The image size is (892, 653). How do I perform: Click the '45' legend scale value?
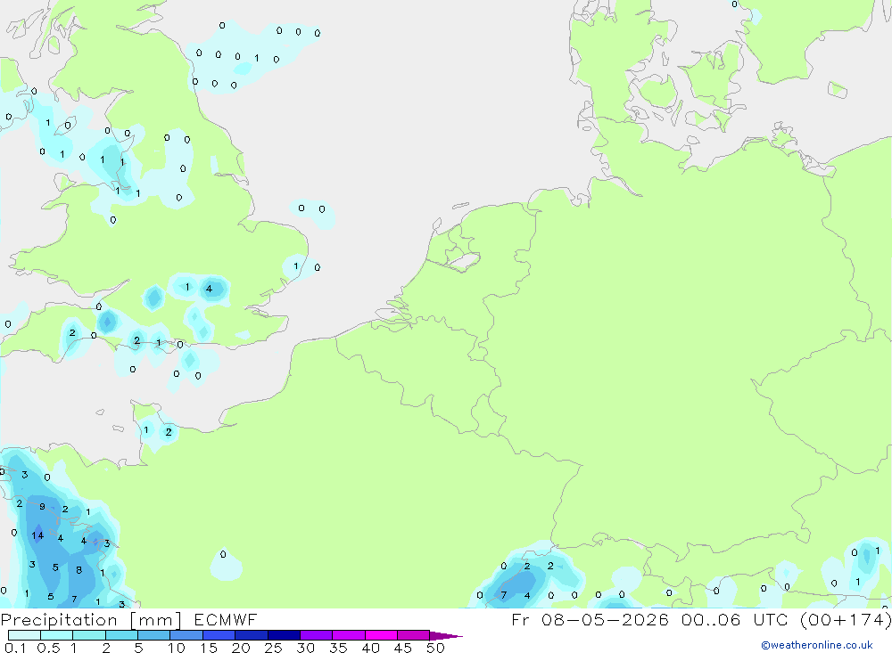[x=403, y=648]
